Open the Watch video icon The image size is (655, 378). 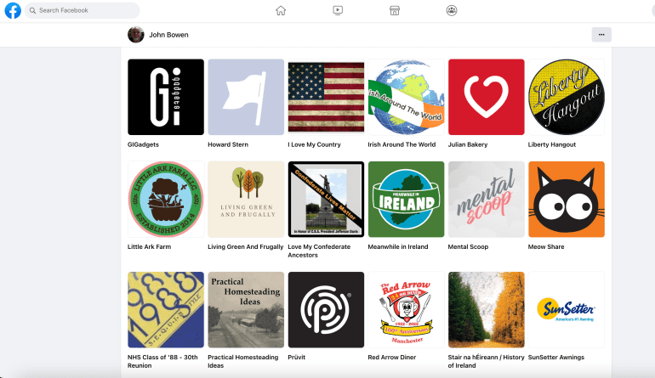338,10
